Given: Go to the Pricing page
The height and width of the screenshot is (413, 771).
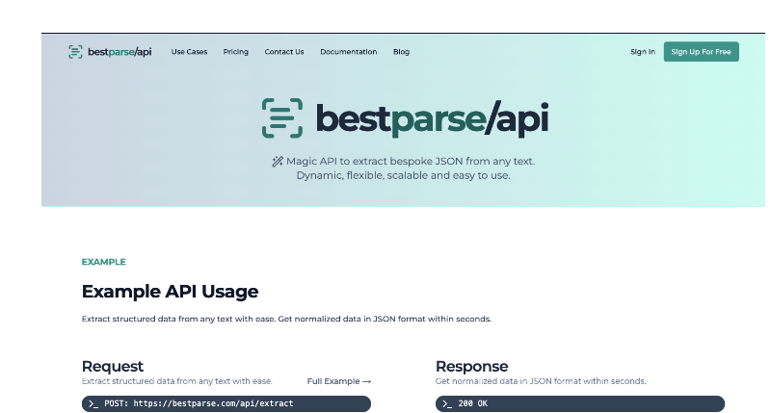Looking at the screenshot, I should click(x=235, y=52).
